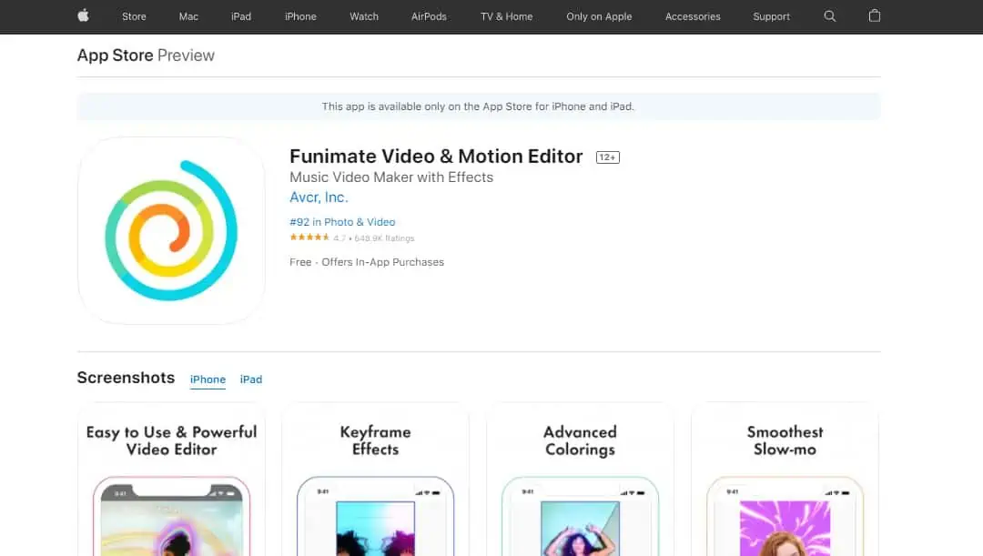Open the TV & Home menu
This screenshot has height=556, width=983.
pyautogui.click(x=507, y=17)
